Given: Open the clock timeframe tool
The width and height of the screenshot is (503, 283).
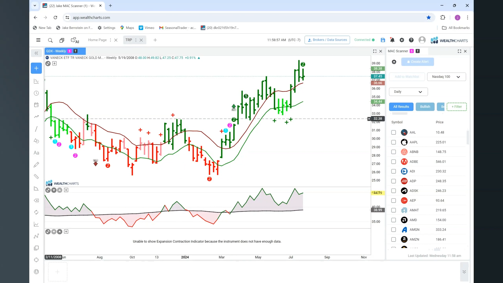Looking at the screenshot, I should pyautogui.click(x=36, y=93).
